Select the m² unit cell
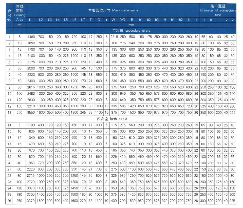The height and width of the screenshot is (208, 243). (20, 25)
